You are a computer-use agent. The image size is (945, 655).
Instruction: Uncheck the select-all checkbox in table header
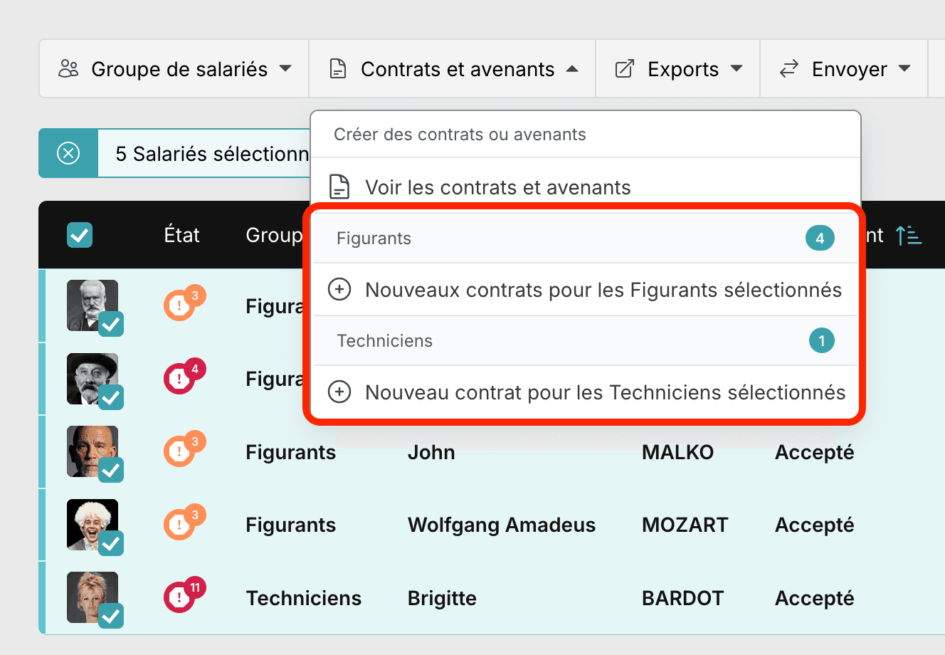[x=80, y=235]
